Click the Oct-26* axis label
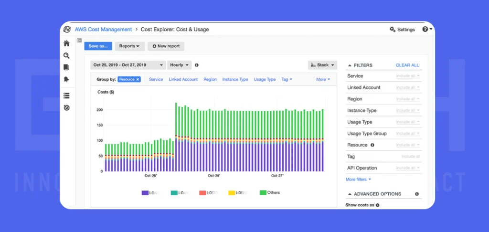This screenshot has width=489, height=232. click(x=214, y=176)
